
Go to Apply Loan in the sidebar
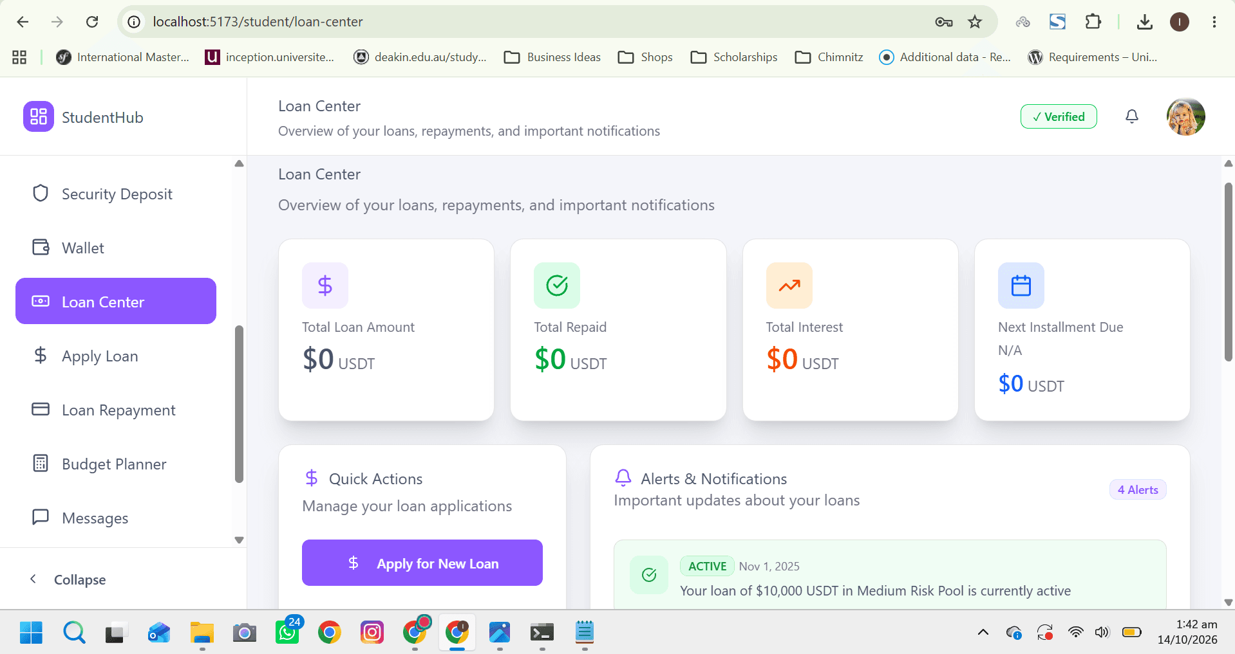coord(116,356)
